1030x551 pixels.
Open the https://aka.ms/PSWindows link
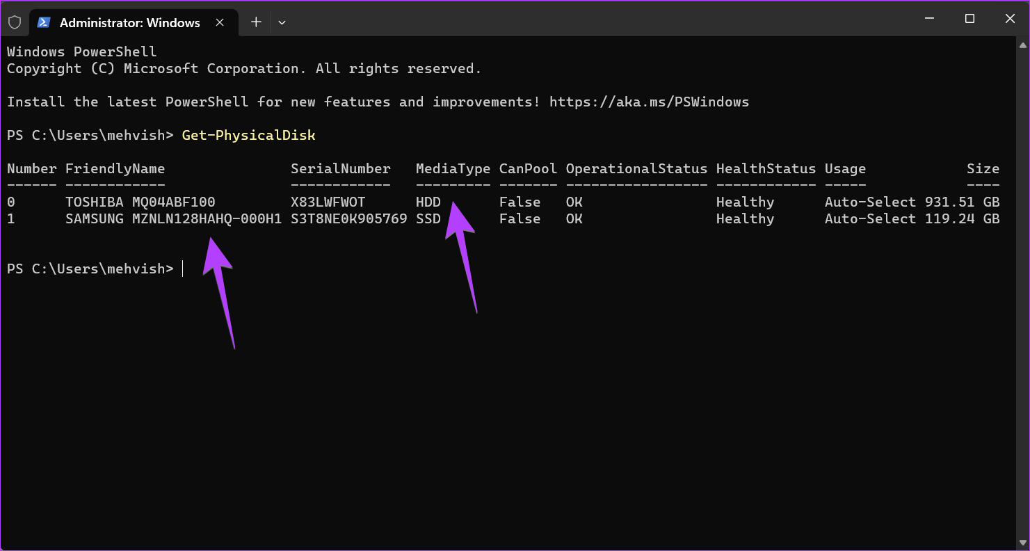click(649, 102)
